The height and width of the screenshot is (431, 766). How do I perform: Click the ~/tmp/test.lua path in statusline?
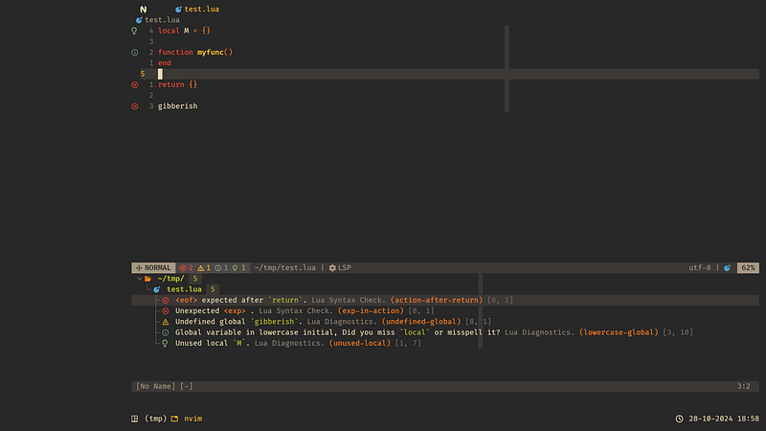point(284,268)
